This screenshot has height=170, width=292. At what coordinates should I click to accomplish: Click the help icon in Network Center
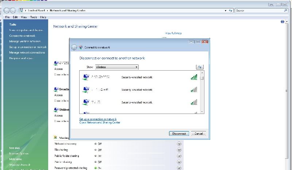(x=282, y=22)
